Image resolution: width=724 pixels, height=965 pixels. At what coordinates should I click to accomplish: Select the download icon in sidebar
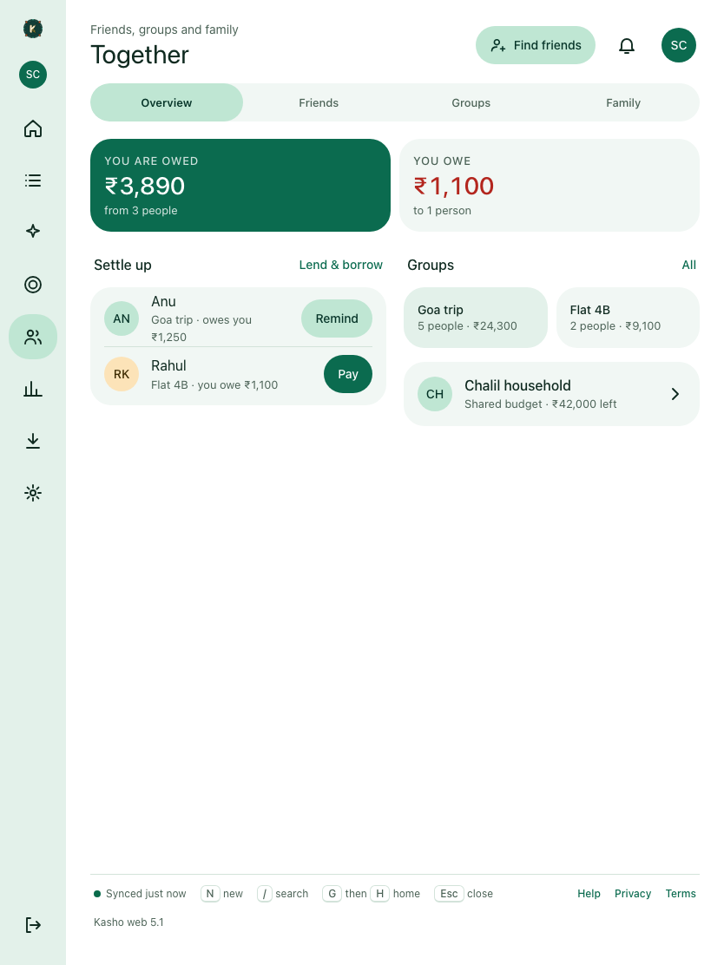click(x=33, y=441)
